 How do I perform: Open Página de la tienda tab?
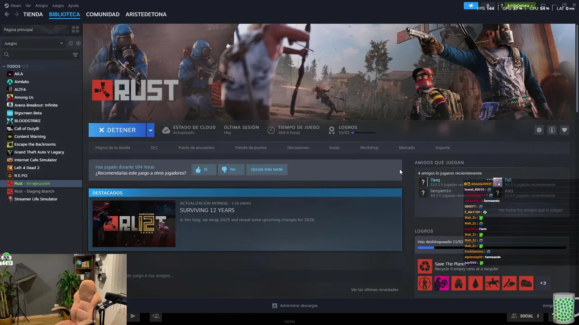pyautogui.click(x=113, y=148)
